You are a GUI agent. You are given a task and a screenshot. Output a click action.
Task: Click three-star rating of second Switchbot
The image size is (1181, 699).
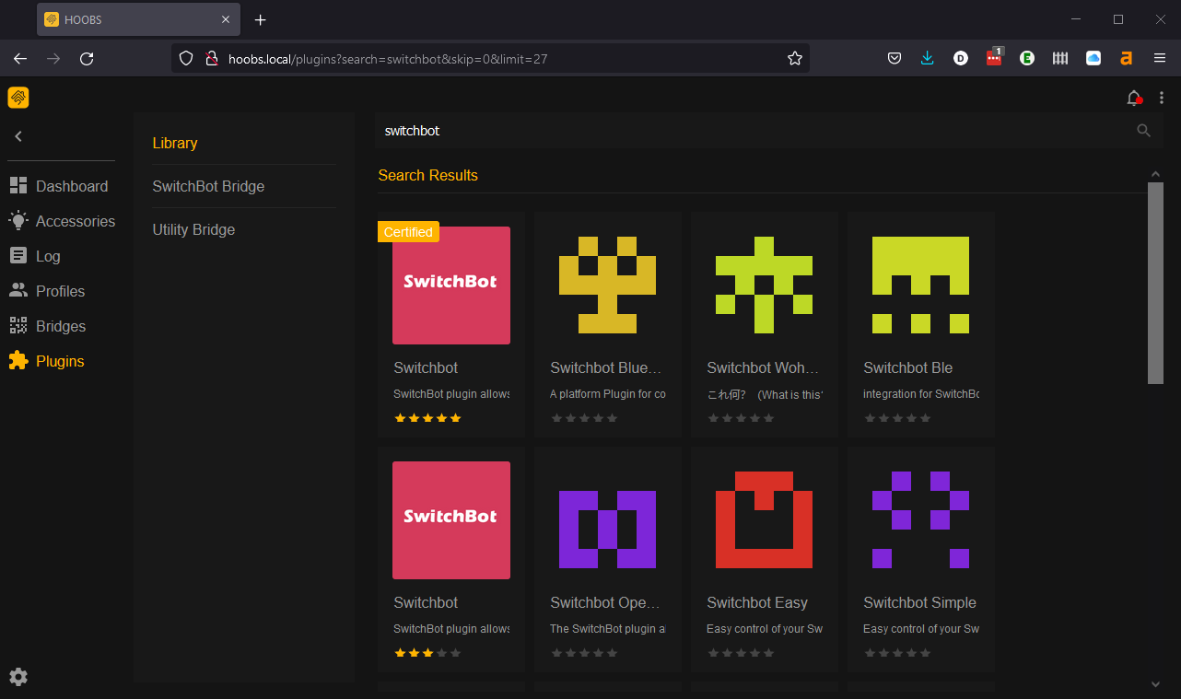point(427,653)
